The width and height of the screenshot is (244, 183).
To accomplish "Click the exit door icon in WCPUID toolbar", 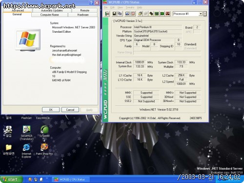I will [x=107, y=14].
